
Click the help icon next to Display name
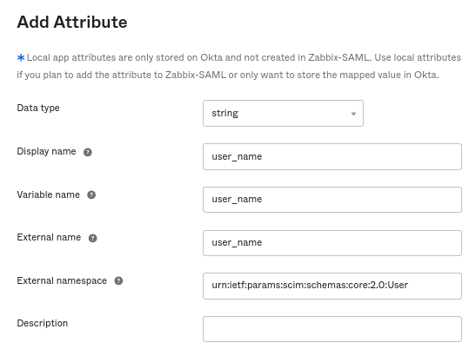point(88,152)
